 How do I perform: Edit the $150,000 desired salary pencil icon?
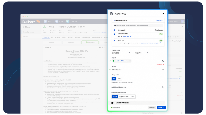[131, 36]
